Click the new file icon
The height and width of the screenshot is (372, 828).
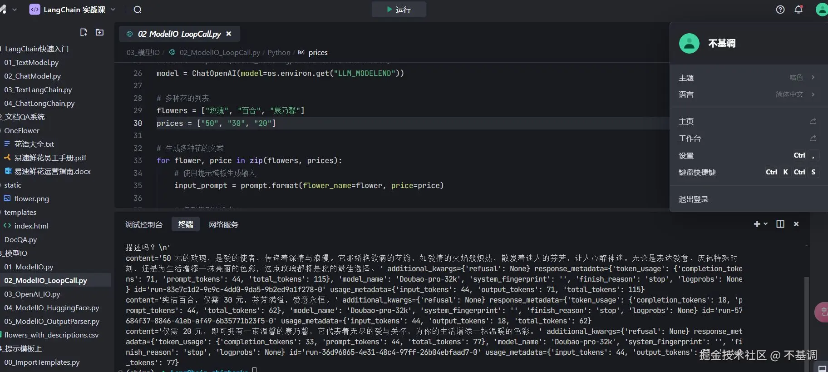pos(84,32)
